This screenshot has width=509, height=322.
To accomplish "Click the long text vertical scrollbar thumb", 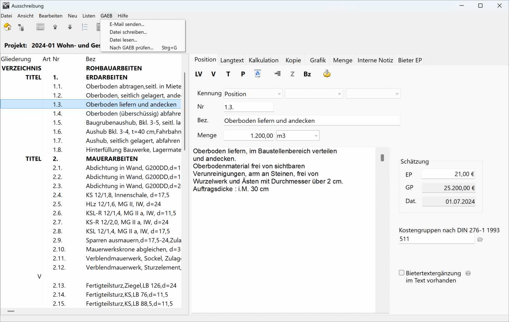I will pos(382,158).
